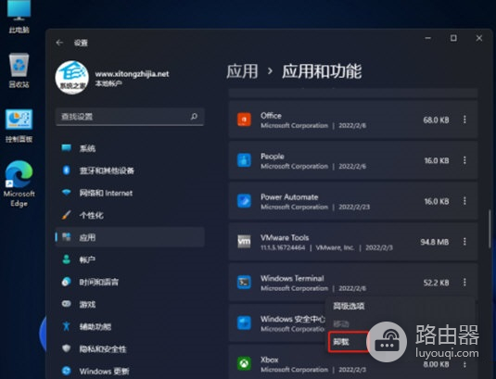
Task: Open the three-dot menu for Office
Action: tap(464, 120)
